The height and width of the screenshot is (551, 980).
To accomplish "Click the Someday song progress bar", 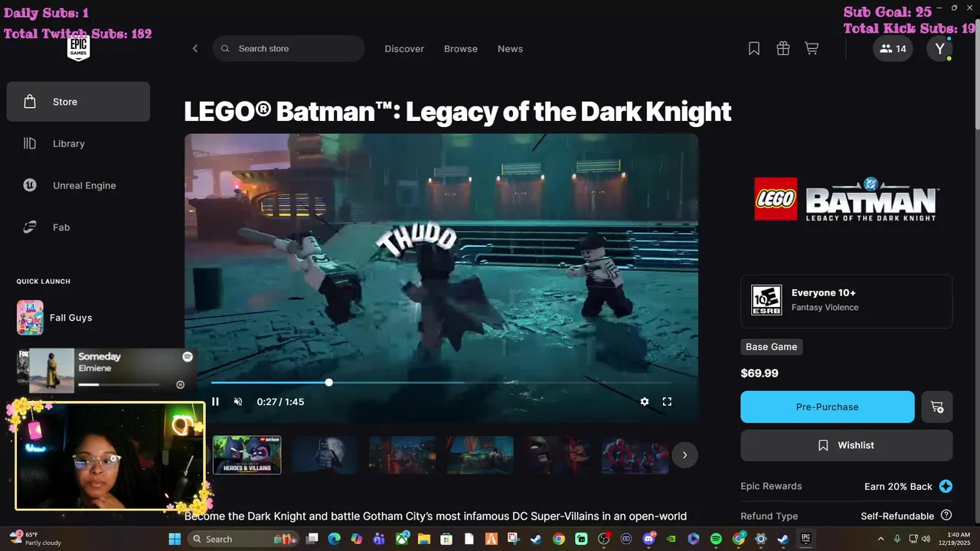I will click(x=119, y=385).
